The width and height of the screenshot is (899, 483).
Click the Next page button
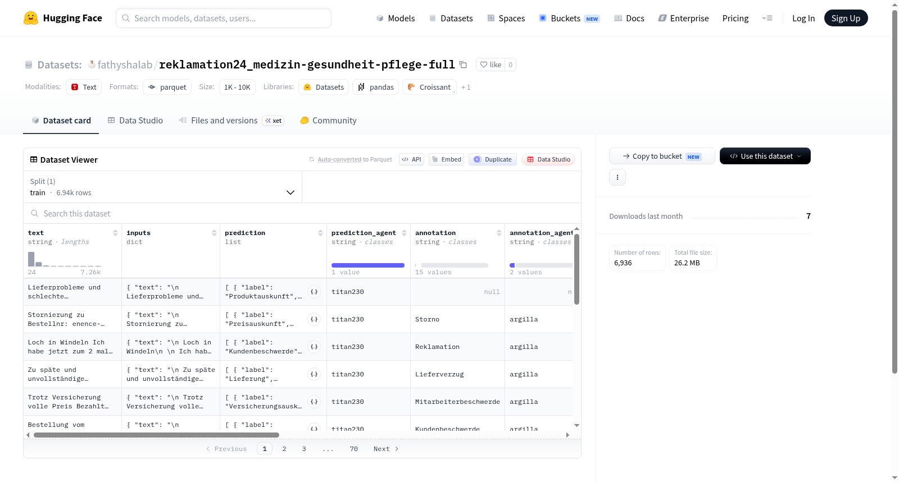(x=386, y=449)
